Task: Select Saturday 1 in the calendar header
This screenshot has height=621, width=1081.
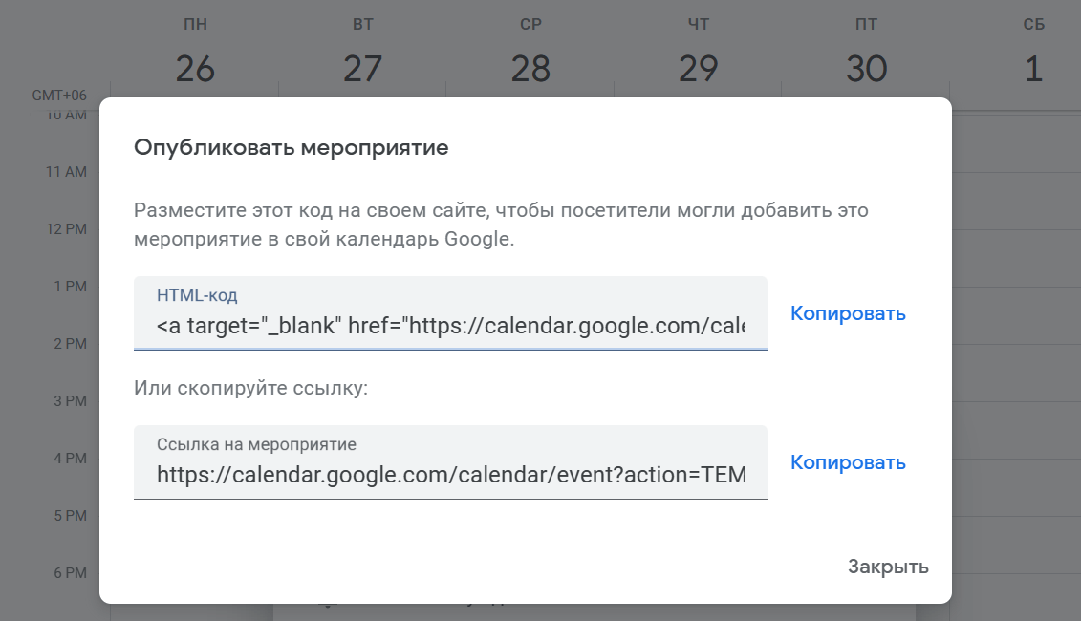Action: click(x=1033, y=68)
